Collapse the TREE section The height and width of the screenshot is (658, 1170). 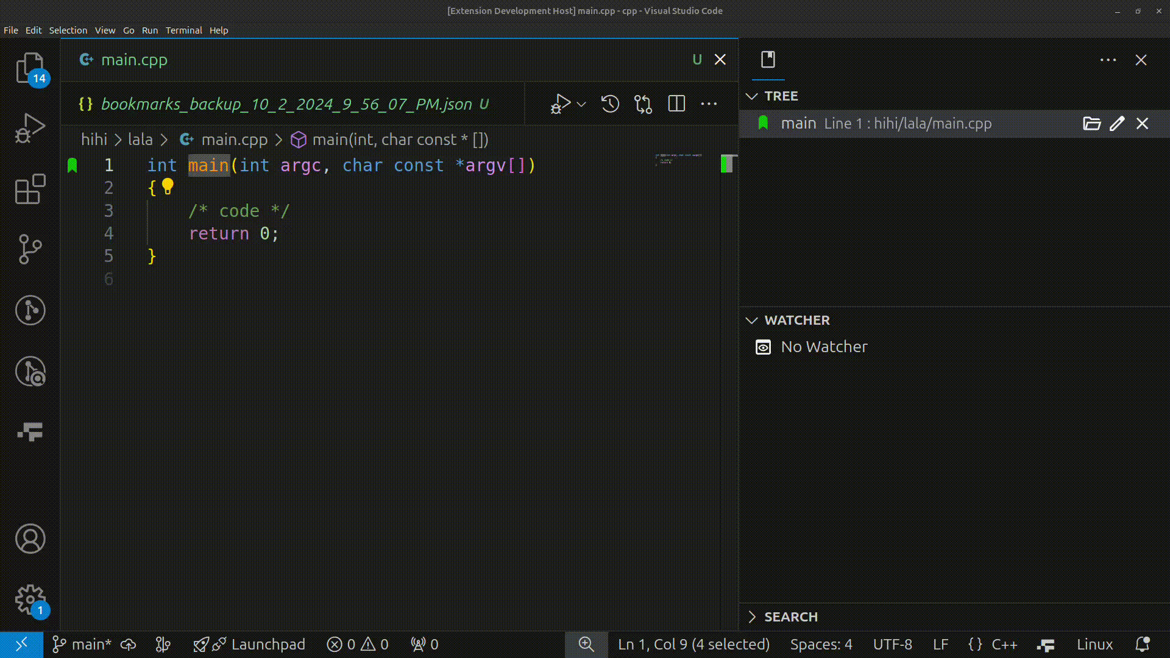coord(752,96)
